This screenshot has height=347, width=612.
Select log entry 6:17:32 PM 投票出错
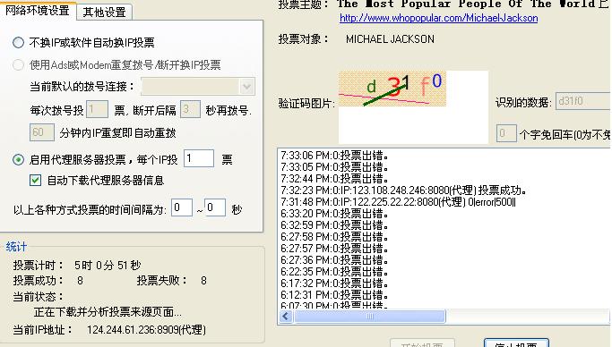pos(334,284)
